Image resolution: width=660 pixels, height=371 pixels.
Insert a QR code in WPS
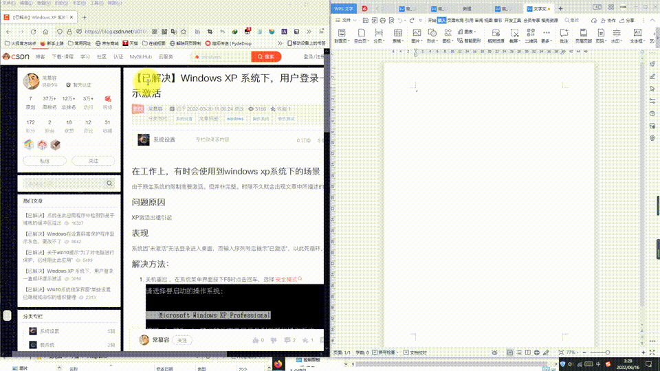(x=531, y=36)
